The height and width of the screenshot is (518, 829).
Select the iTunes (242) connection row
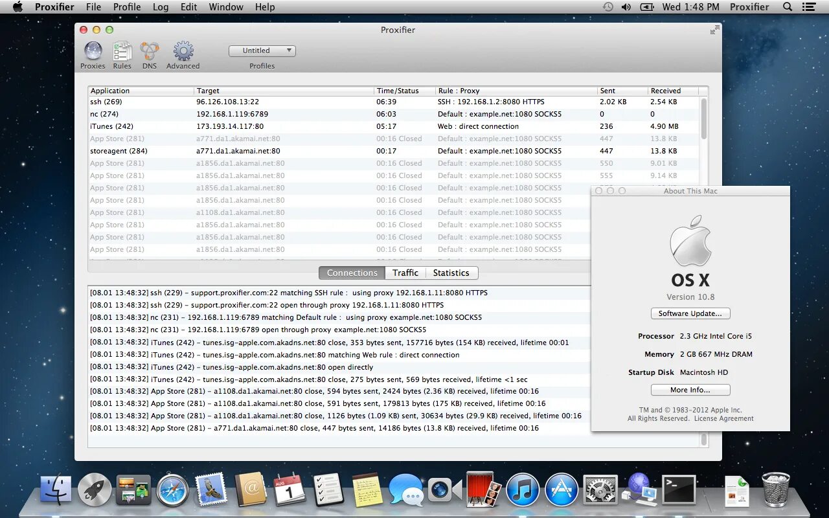tap(394, 126)
